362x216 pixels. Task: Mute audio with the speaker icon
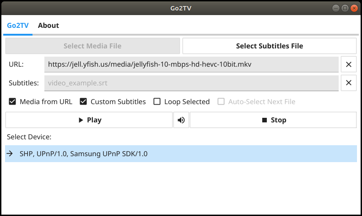pyautogui.click(x=181, y=120)
